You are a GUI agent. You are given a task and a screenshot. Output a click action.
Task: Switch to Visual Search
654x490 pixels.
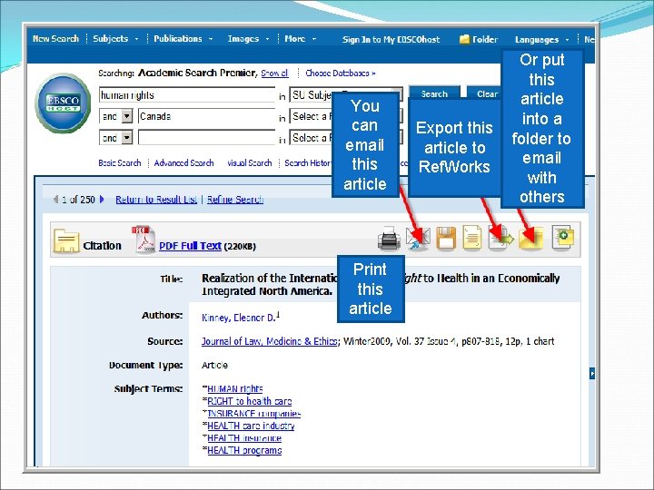(250, 163)
